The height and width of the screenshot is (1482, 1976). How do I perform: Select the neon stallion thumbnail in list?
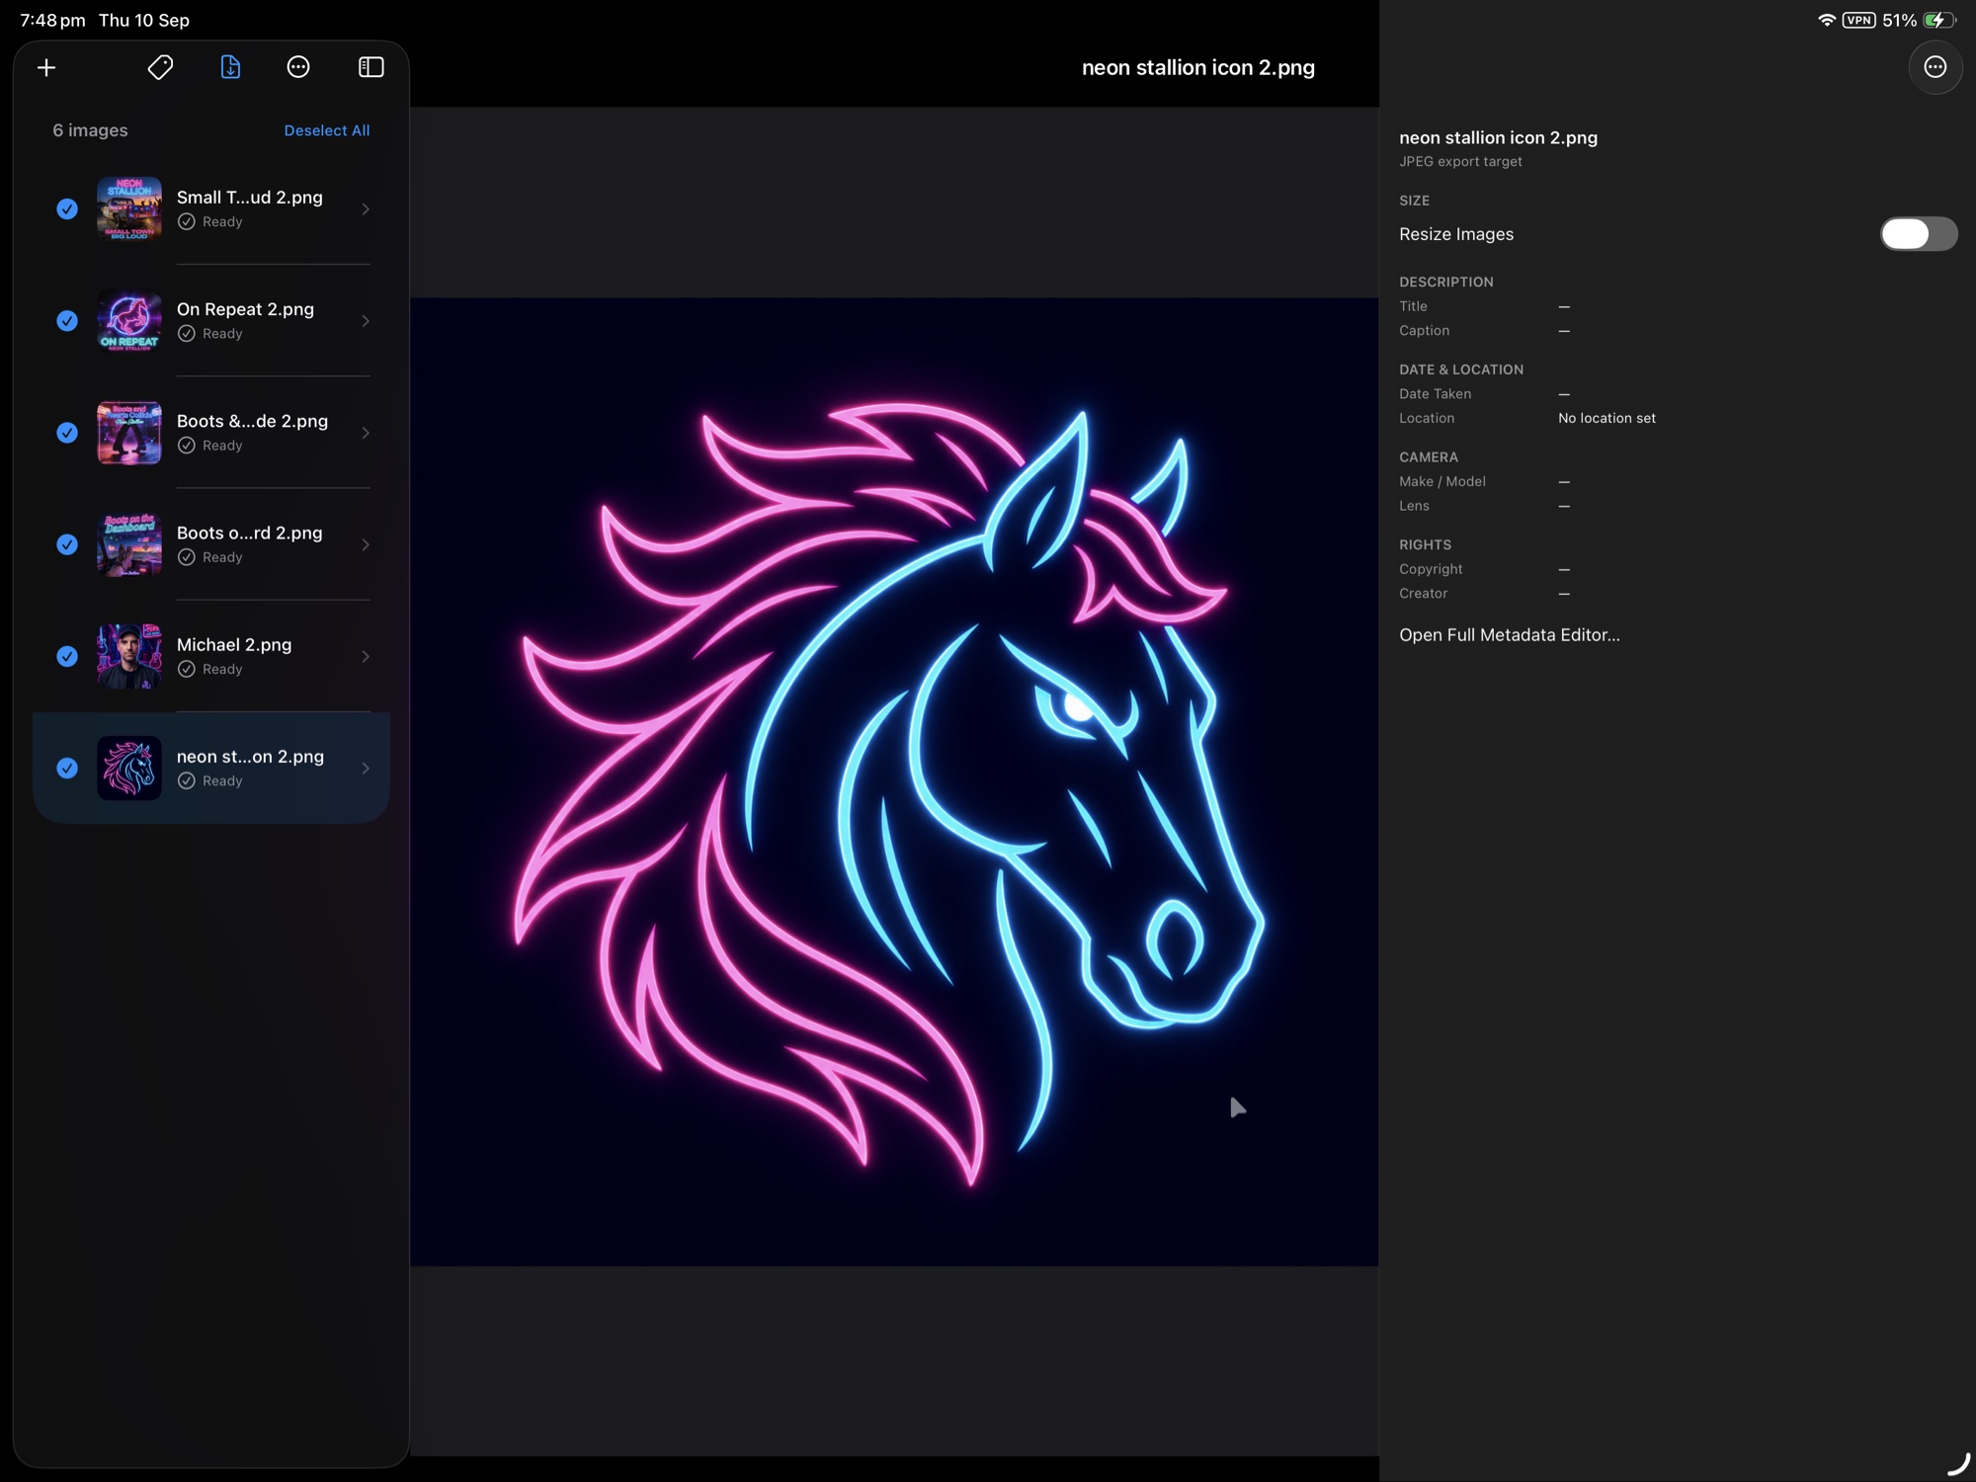(x=129, y=768)
